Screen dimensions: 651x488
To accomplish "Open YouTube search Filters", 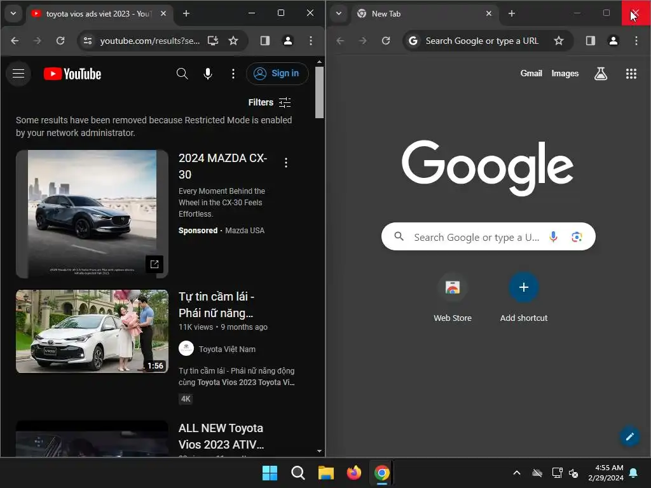I will coord(270,102).
